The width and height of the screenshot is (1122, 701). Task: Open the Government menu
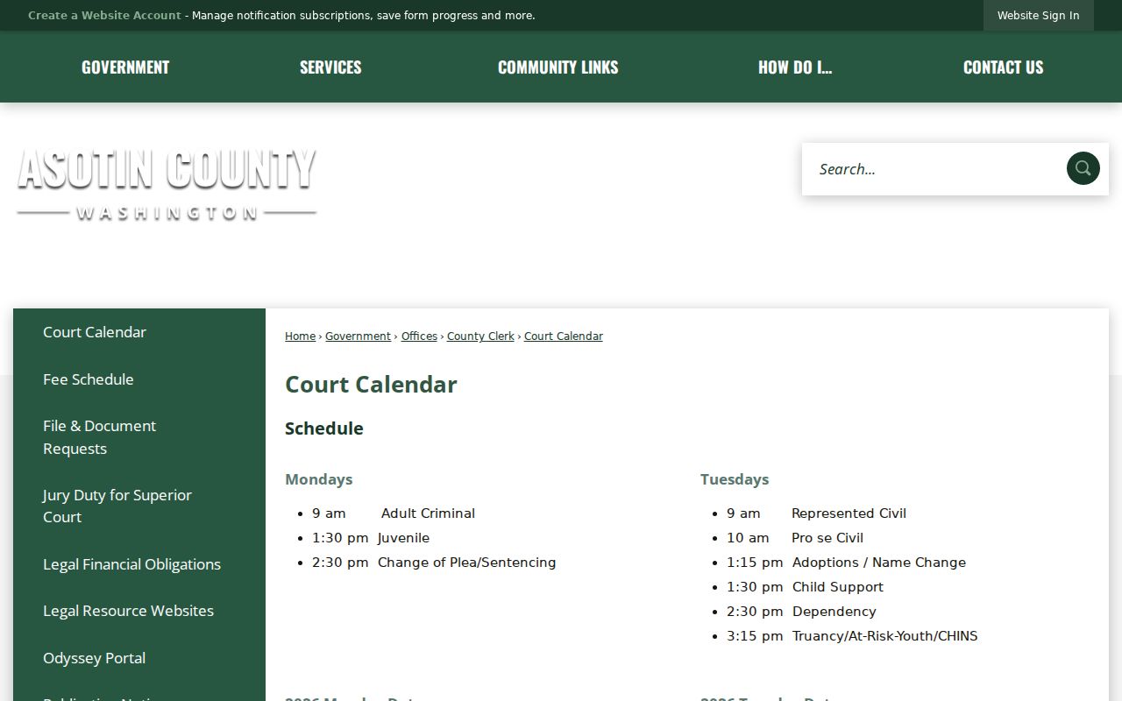click(125, 67)
